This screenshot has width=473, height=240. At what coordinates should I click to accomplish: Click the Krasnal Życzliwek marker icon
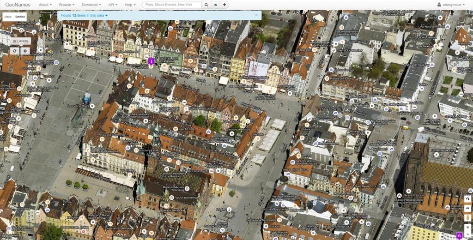(92, 106)
